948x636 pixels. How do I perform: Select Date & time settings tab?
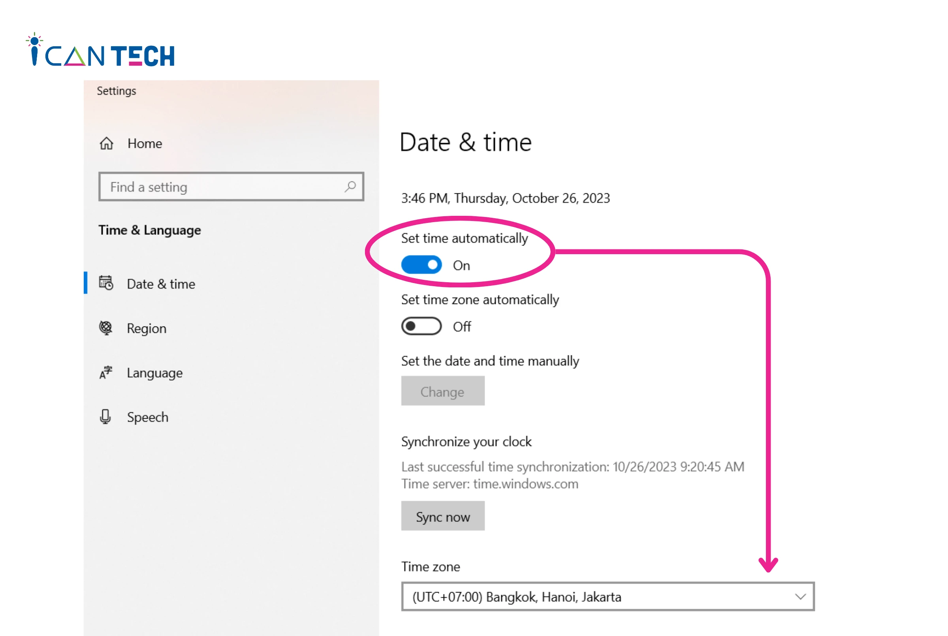(x=160, y=283)
